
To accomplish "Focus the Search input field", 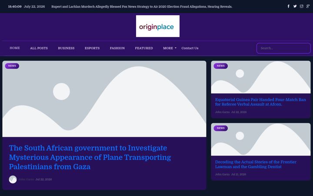I will pyautogui.click(x=283, y=48).
